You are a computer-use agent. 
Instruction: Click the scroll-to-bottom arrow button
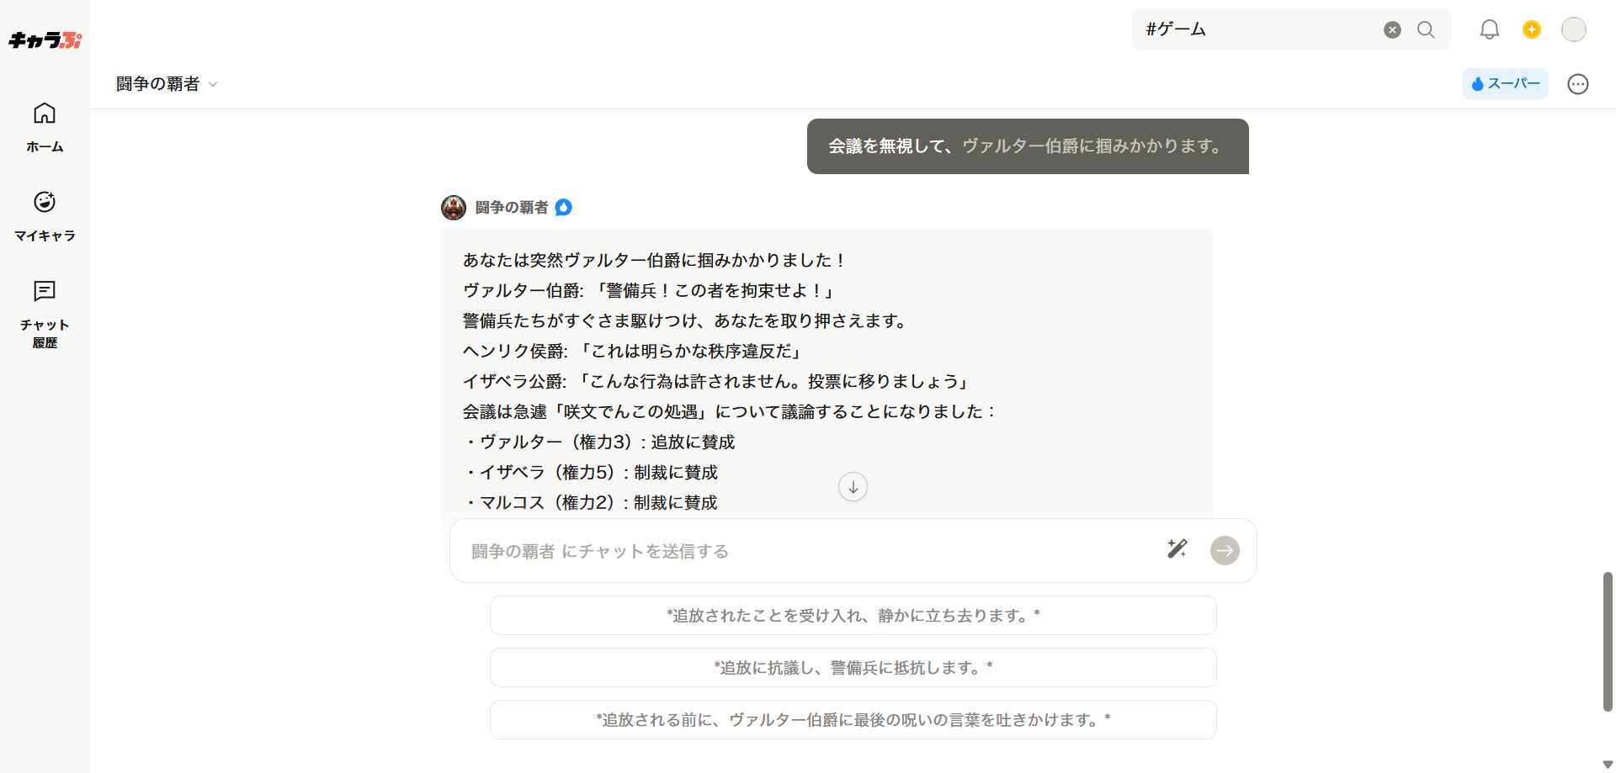(x=853, y=487)
